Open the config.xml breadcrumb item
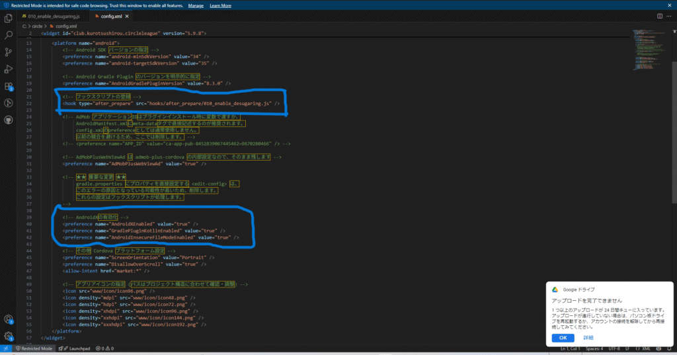Screen dimensions: 677x355 point(63,26)
